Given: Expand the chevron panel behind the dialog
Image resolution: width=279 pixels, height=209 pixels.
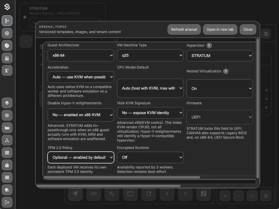Looking at the screenshot, I should pyautogui.click(x=26, y=41).
